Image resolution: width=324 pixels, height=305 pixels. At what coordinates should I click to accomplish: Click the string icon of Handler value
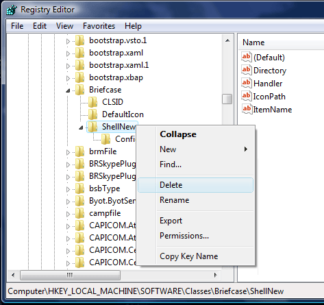[247, 83]
